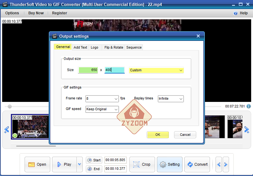This screenshot has height=176, width=253.
Task: Click the thumbnail strip horizontal scrollbar
Action: (36, 146)
